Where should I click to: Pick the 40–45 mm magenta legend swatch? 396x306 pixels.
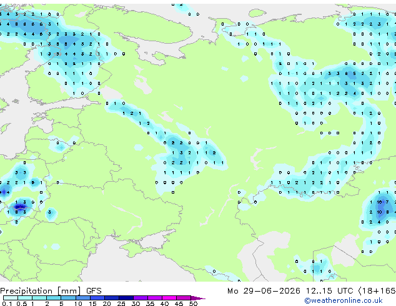tap(169, 298)
